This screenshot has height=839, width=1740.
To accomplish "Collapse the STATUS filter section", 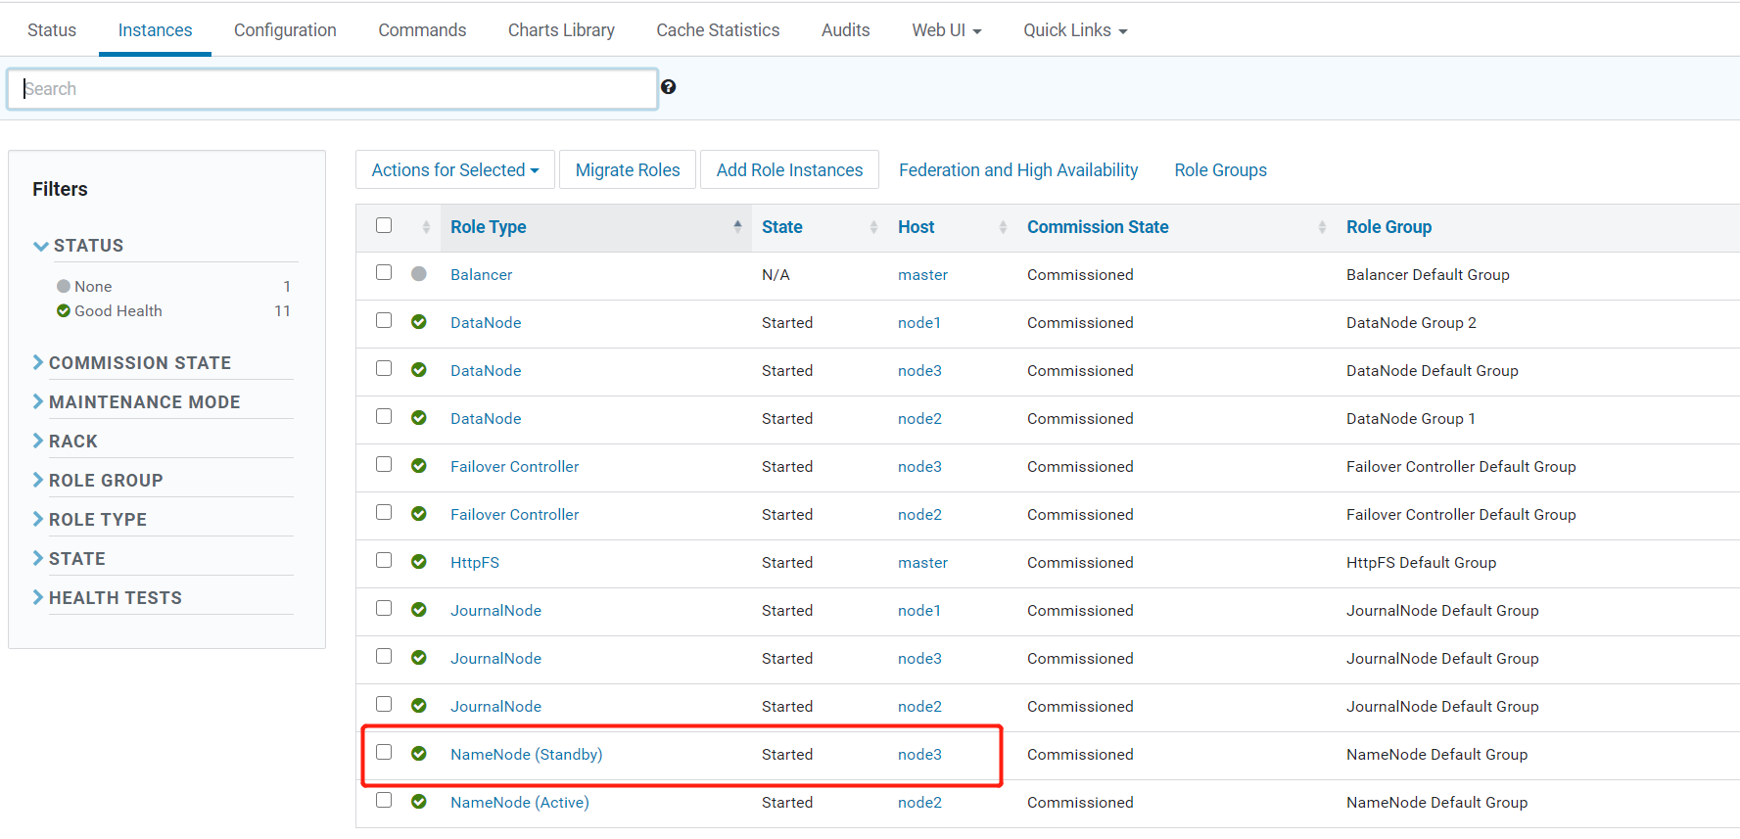I will pos(78,246).
